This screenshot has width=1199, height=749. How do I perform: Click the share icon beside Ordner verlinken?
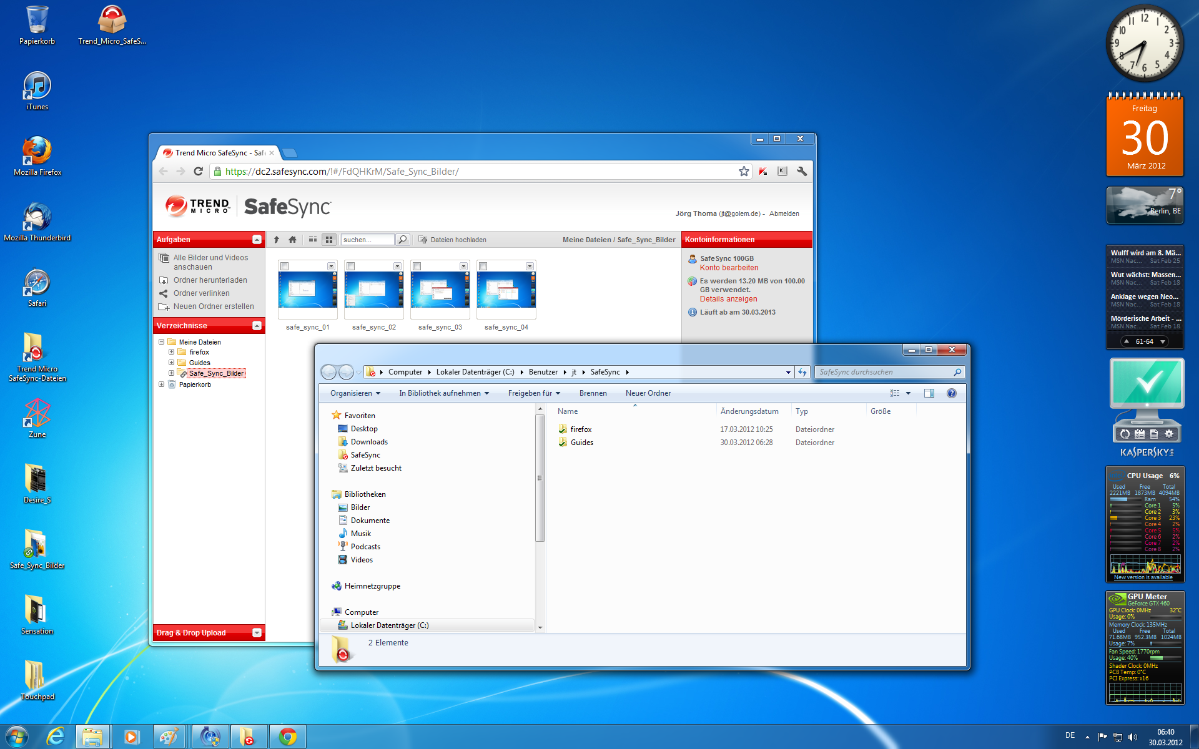[163, 293]
